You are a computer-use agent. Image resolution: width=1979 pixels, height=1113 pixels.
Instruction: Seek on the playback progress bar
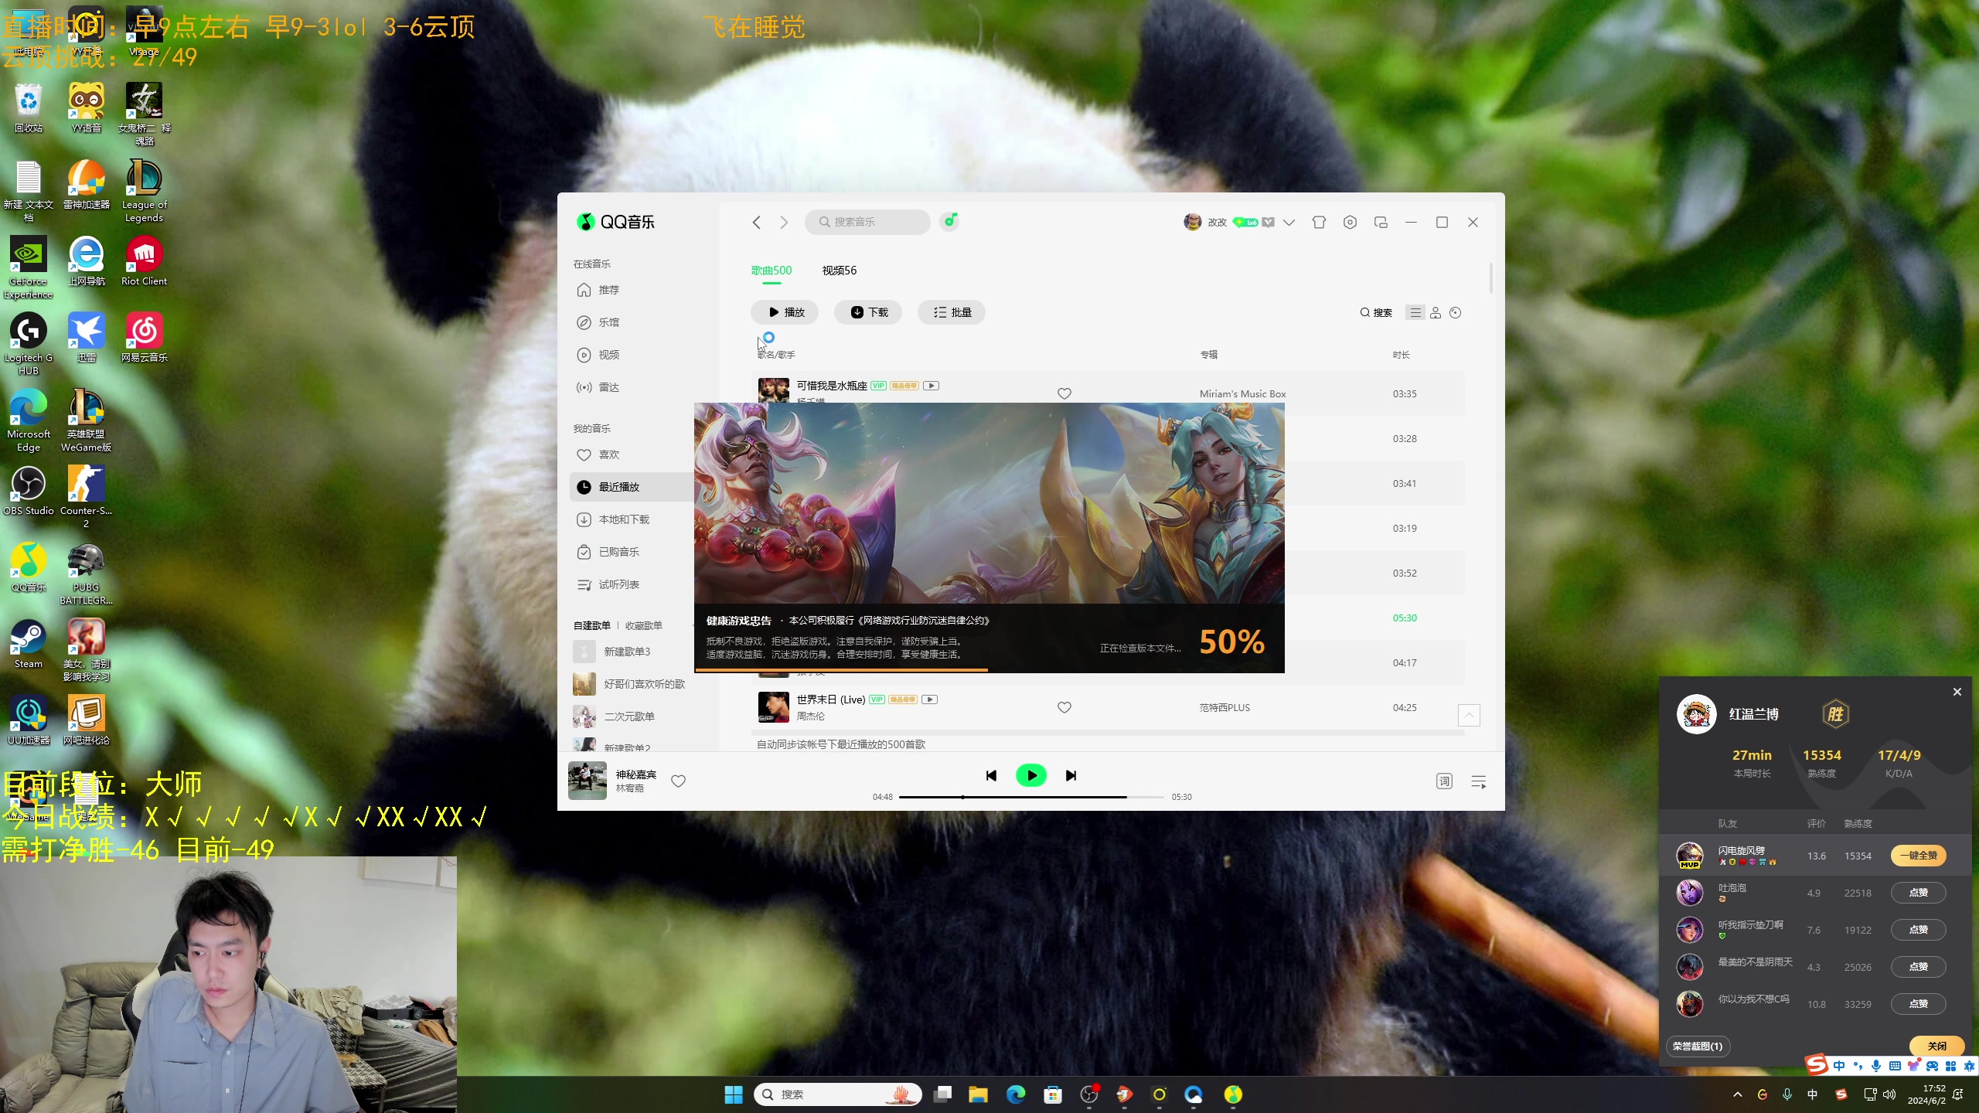click(1031, 797)
